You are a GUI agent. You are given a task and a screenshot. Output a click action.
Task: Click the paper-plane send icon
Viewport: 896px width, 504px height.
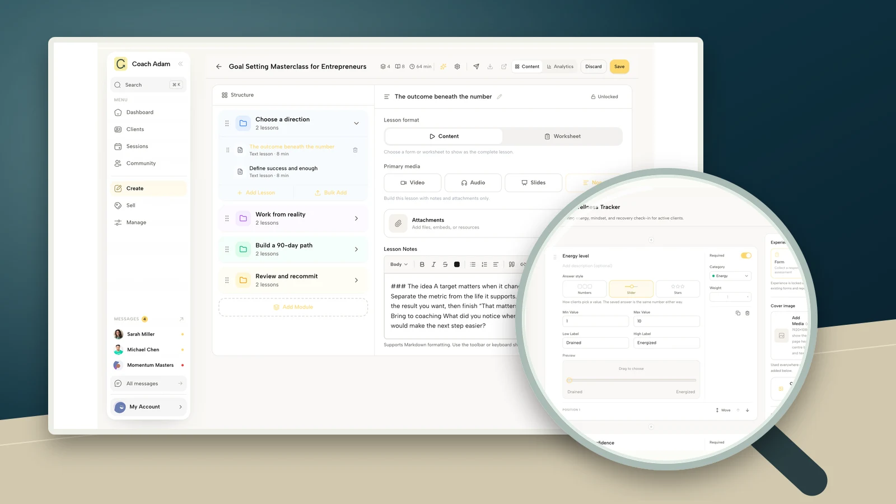point(476,67)
